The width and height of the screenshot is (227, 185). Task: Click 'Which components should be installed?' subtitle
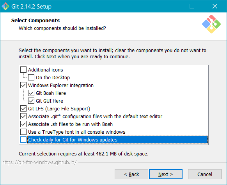62,28
